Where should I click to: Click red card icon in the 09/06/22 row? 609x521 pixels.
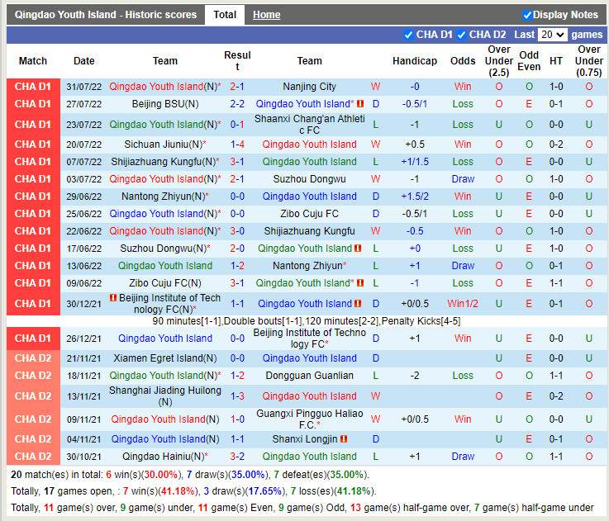coord(359,283)
